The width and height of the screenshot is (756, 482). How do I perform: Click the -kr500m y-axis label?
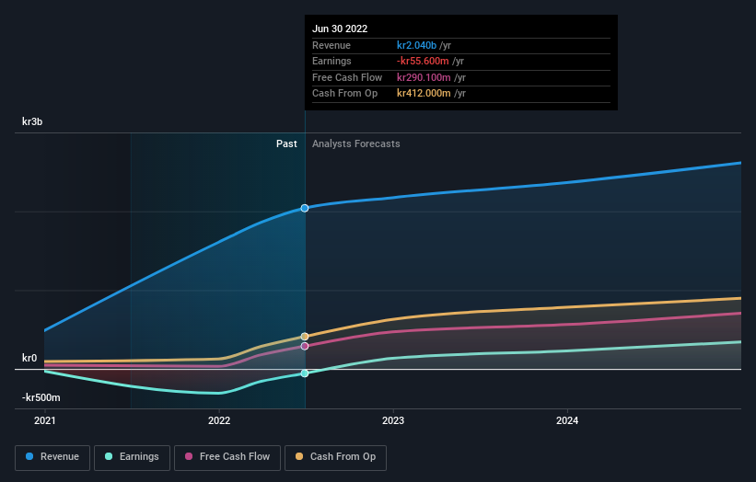41,397
